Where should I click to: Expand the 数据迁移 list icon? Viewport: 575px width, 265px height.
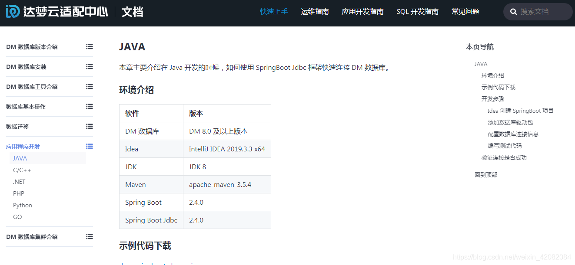pyautogui.click(x=90, y=126)
